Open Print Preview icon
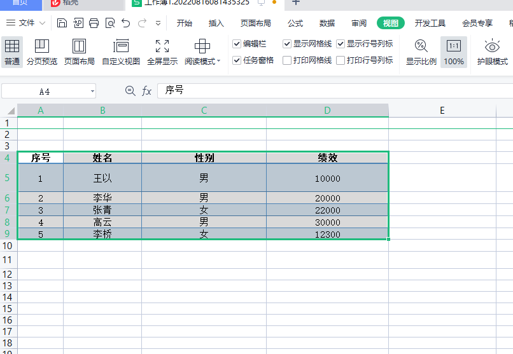Screen dimensions: 513x354 (x=110, y=23)
